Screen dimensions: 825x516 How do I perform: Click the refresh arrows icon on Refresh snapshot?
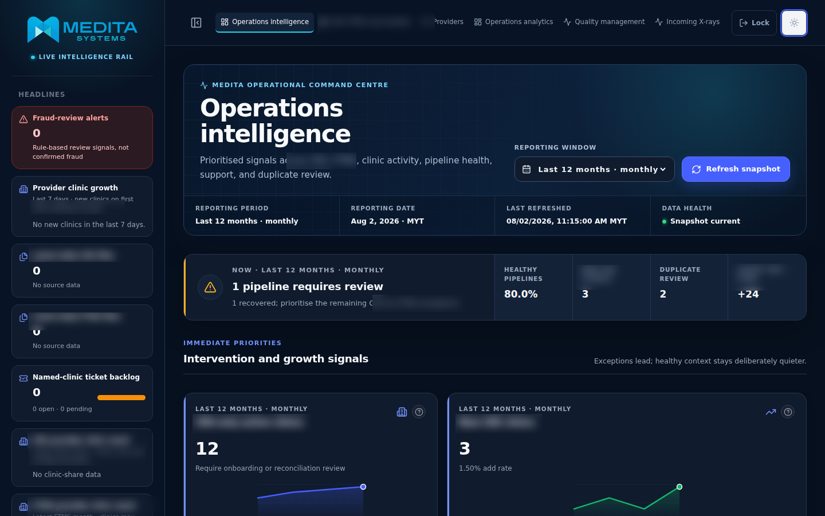click(697, 169)
